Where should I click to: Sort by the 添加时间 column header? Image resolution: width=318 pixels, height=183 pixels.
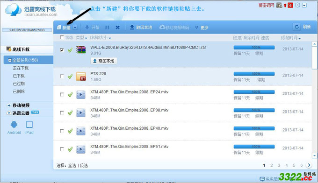291,38
